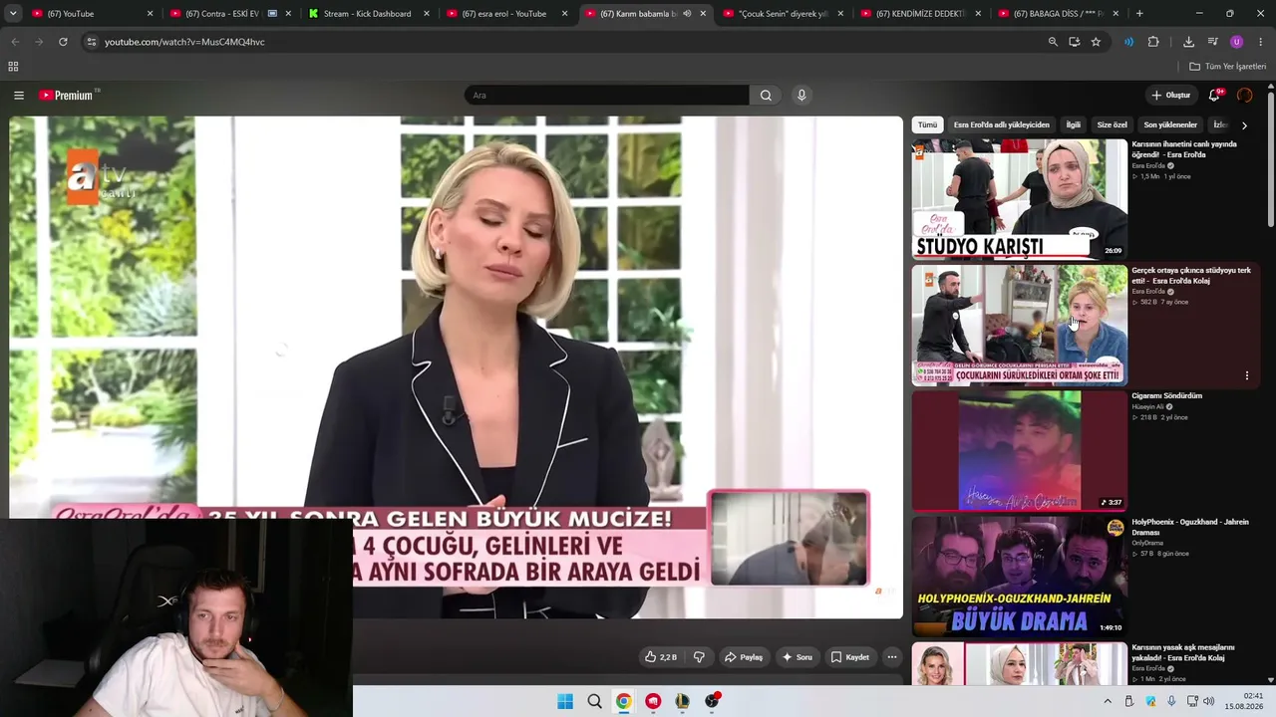Switch to 'Stream - Kick Dashboard' tab
The height and width of the screenshot is (717, 1276).
click(x=367, y=14)
